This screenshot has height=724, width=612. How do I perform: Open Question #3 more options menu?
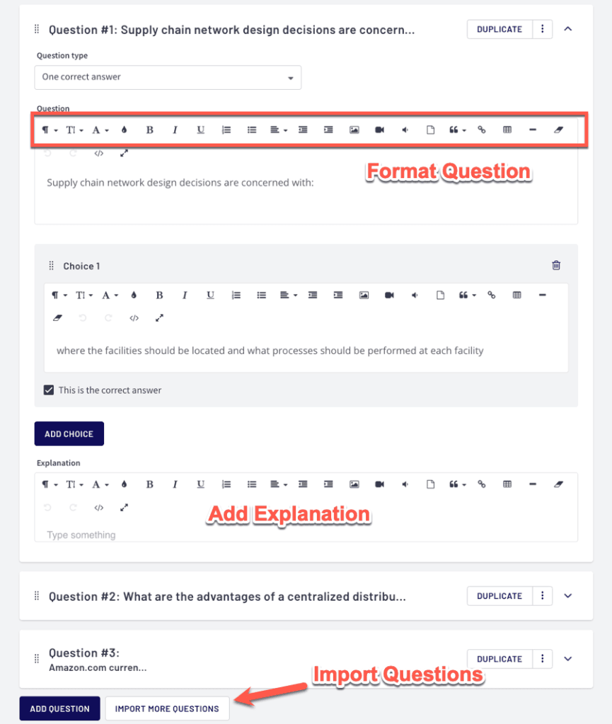[x=542, y=659]
